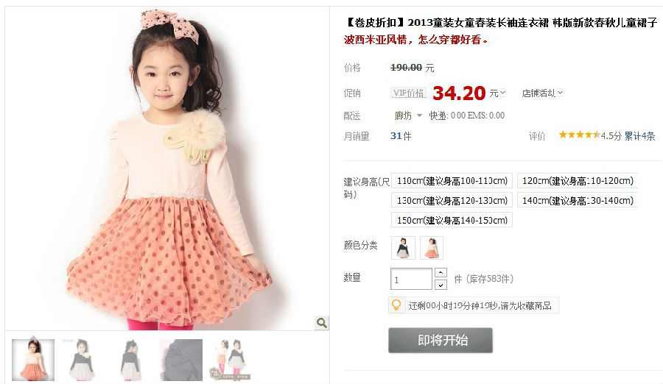This screenshot has height=384, width=663.
Task: Pick the pink dress color swatch
Action: coord(432,248)
